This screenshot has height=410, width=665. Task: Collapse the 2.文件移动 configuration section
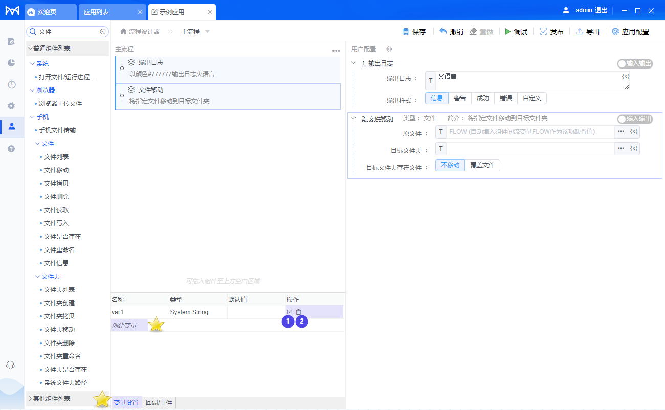[353, 119]
